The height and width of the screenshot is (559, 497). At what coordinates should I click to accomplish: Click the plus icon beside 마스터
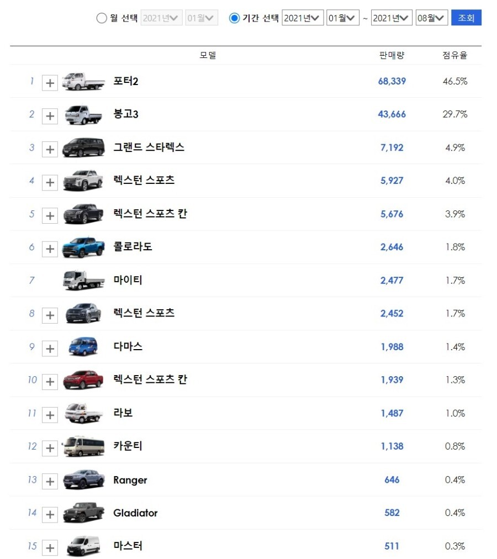coord(50,548)
